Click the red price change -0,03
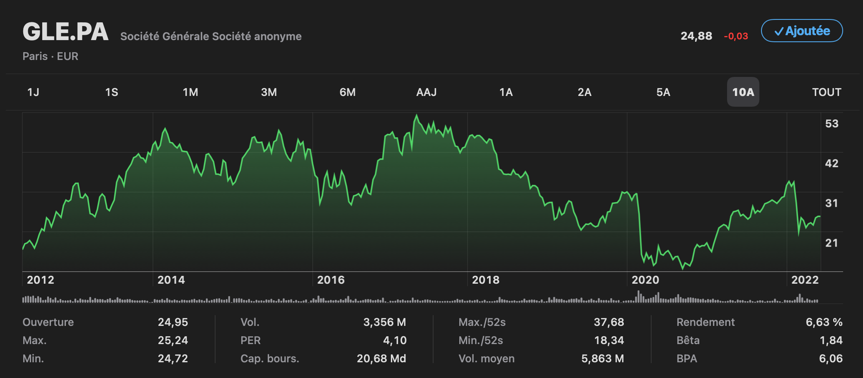 point(736,36)
